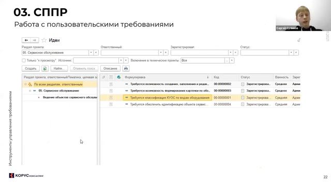
Task: Open selection button of Статус field
Action: [x=296, y=53]
